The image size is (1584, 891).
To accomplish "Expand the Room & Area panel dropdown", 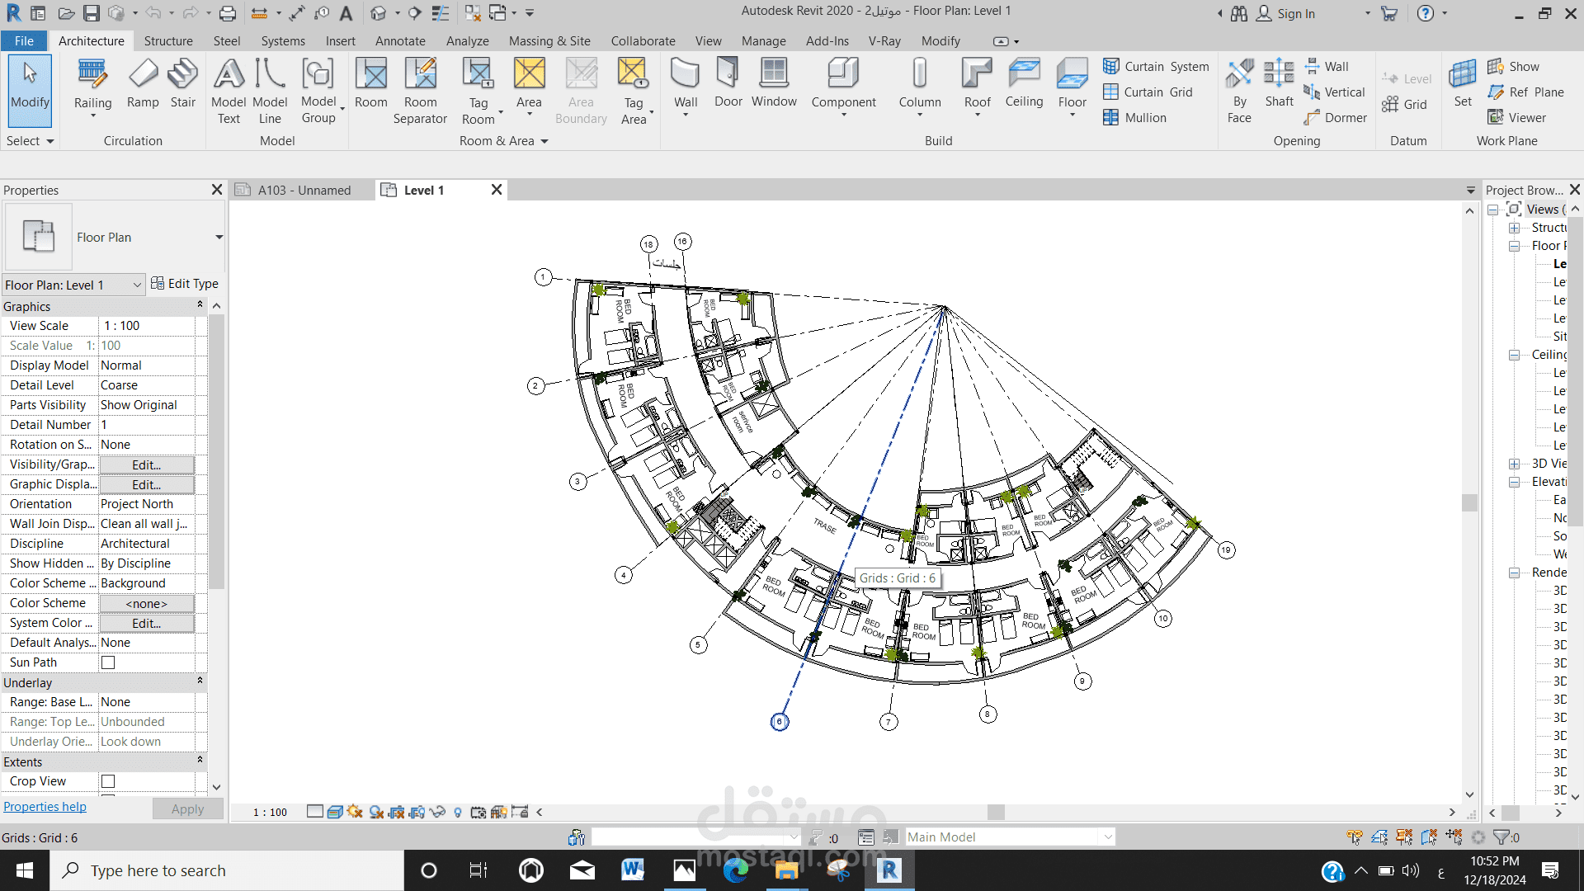I will (544, 141).
